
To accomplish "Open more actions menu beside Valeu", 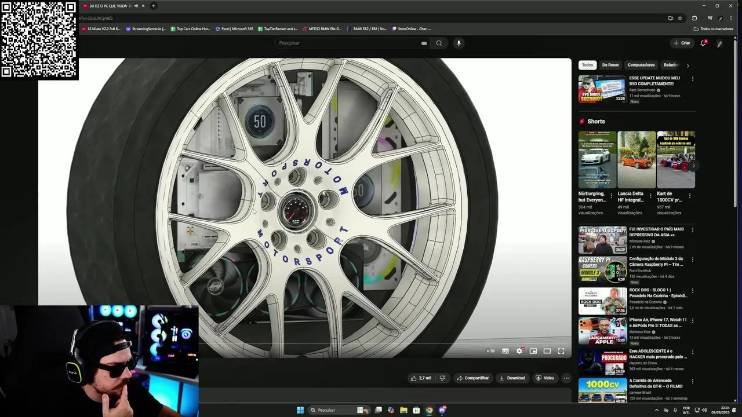I will click(566, 378).
